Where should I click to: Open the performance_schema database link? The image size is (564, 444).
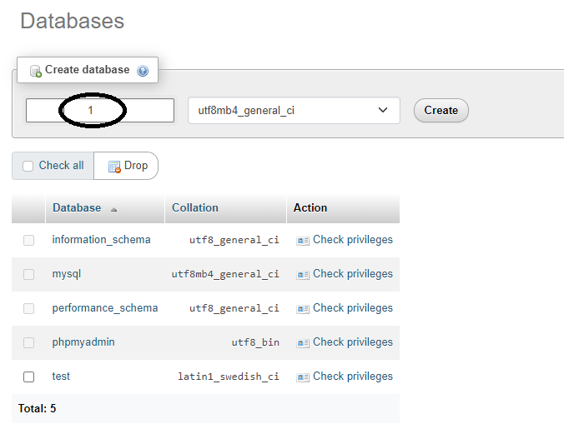pyautogui.click(x=105, y=308)
